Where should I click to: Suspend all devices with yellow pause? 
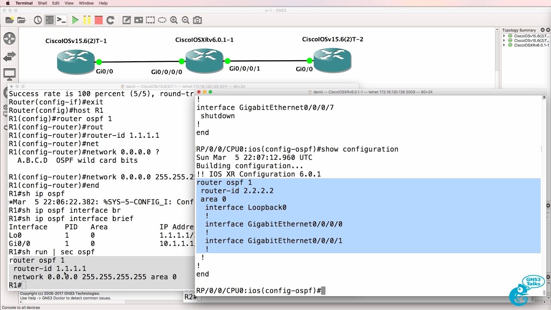(x=87, y=20)
